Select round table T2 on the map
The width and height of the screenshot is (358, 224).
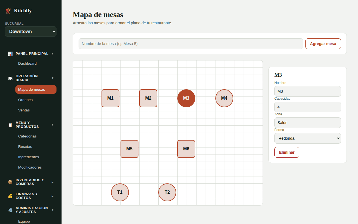[167, 192]
